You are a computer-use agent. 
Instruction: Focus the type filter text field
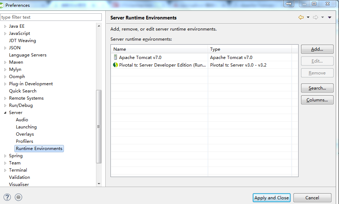coord(51,17)
